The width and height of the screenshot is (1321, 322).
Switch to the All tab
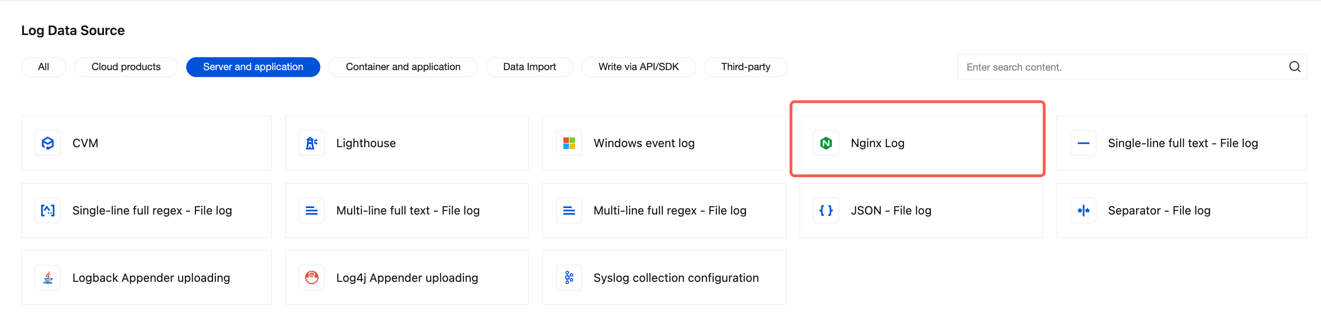click(43, 67)
